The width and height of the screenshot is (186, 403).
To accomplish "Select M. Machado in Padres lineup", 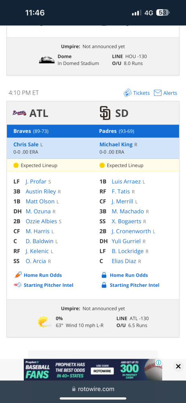I will pyautogui.click(x=127, y=212).
